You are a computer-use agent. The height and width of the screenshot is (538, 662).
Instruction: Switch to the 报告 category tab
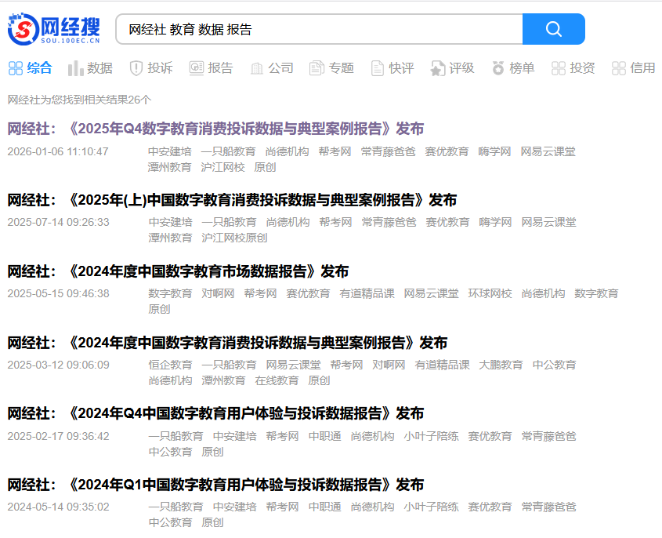point(212,68)
